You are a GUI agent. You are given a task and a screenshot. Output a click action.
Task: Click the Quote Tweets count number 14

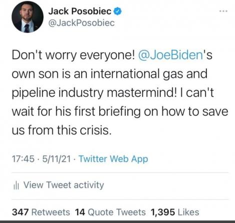tap(80, 212)
